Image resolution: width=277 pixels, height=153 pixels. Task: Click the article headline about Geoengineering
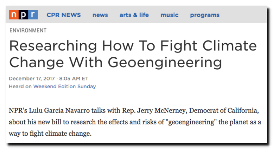coord(133,54)
